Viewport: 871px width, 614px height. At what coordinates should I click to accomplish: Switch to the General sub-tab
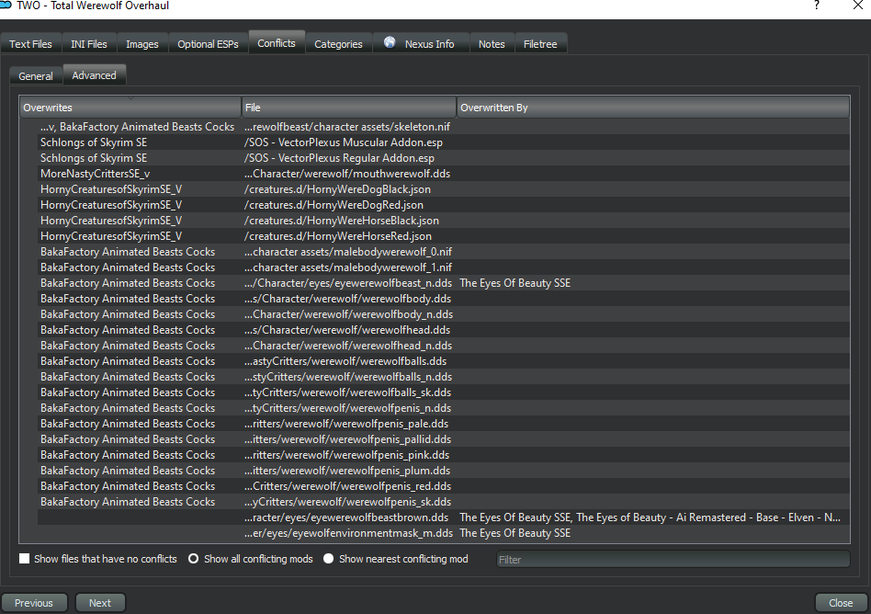(x=36, y=76)
